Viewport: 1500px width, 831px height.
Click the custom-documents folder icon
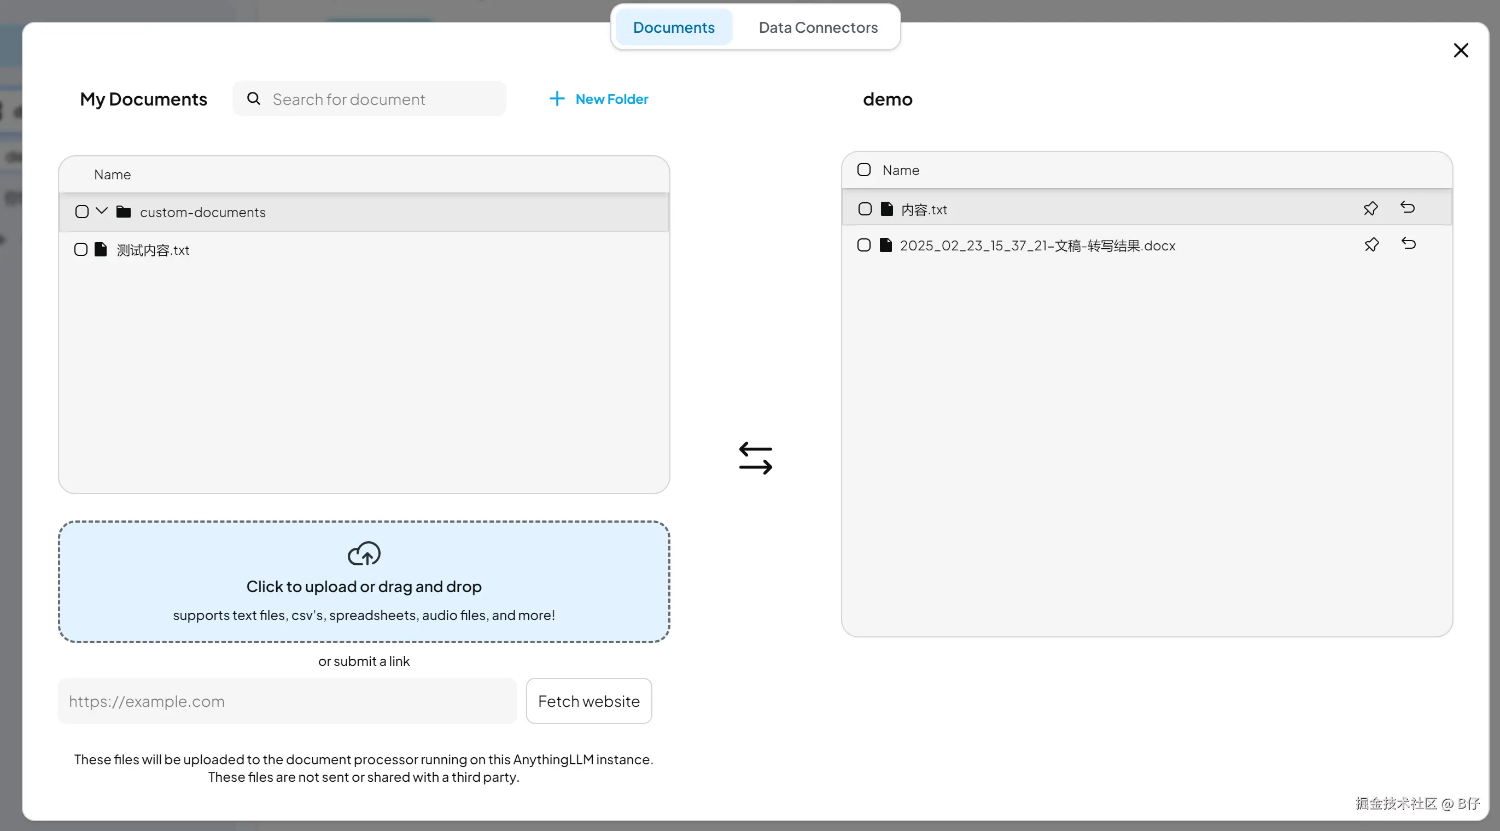point(124,212)
